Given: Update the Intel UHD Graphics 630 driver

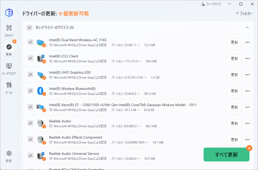Looking at the screenshot, I should pyautogui.click(x=234, y=75).
